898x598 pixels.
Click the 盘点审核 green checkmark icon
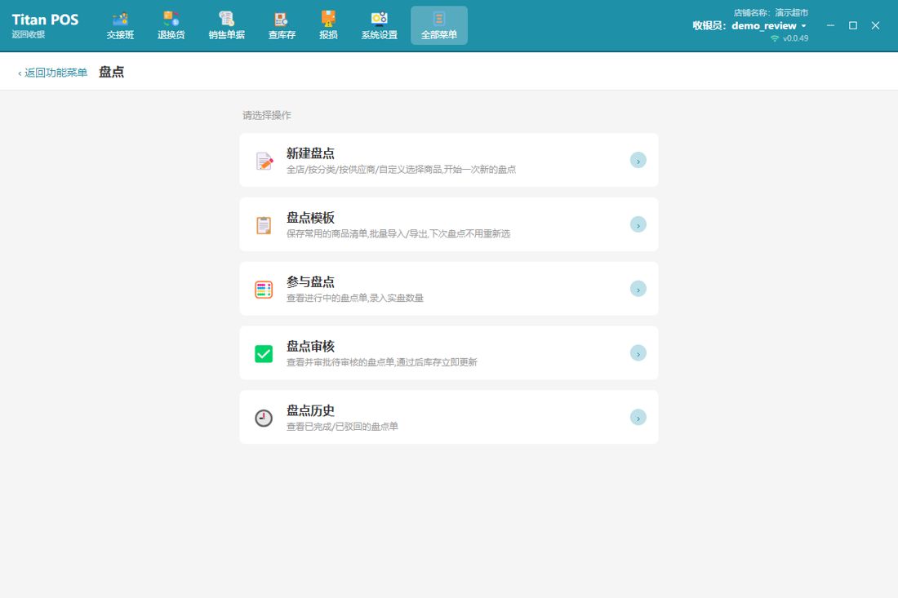click(x=264, y=353)
